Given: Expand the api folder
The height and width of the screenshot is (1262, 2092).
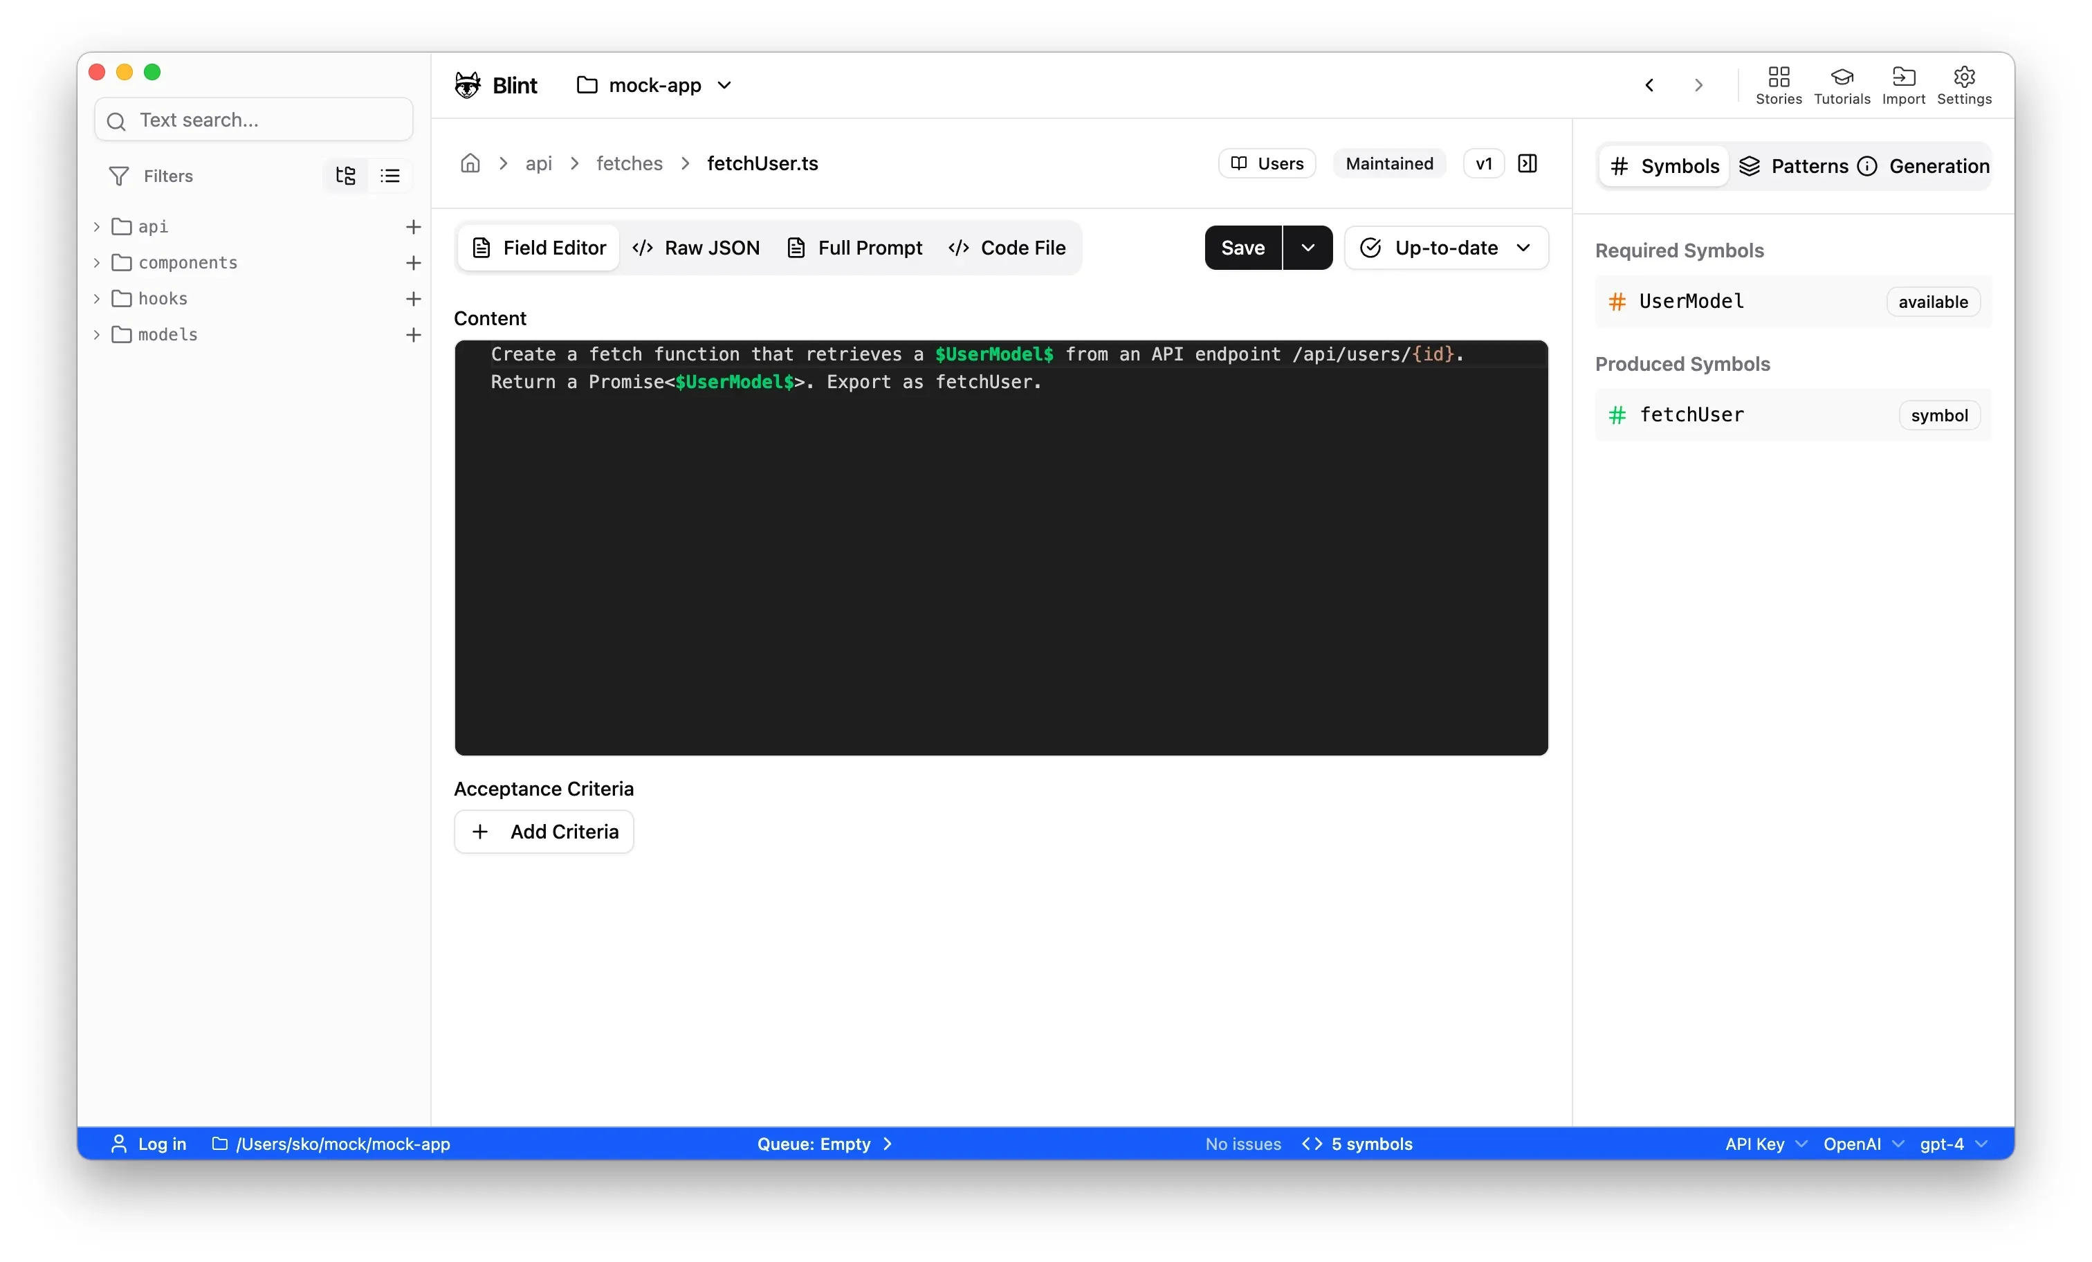Looking at the screenshot, I should pos(97,227).
